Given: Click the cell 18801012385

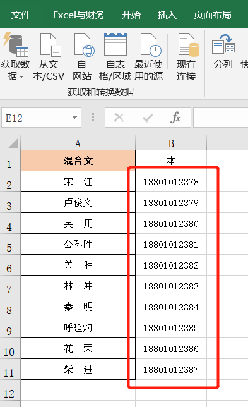Looking at the screenshot, I should click(171, 327).
